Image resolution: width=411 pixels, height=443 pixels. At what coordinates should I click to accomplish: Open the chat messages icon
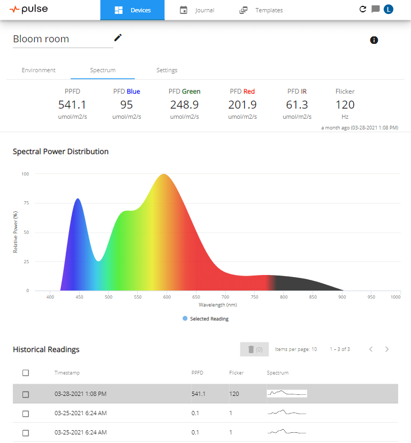click(x=376, y=9)
